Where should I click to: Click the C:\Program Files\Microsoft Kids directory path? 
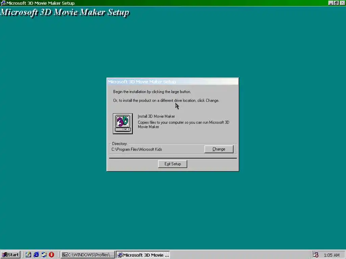(137, 149)
